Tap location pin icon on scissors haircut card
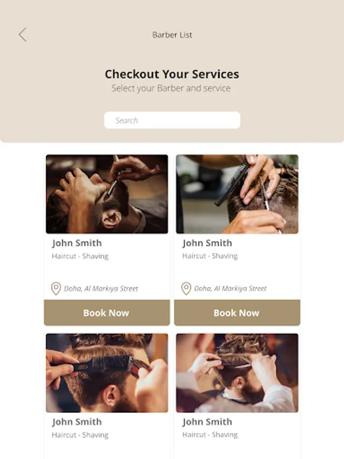344x459 pixels. pos(186,288)
